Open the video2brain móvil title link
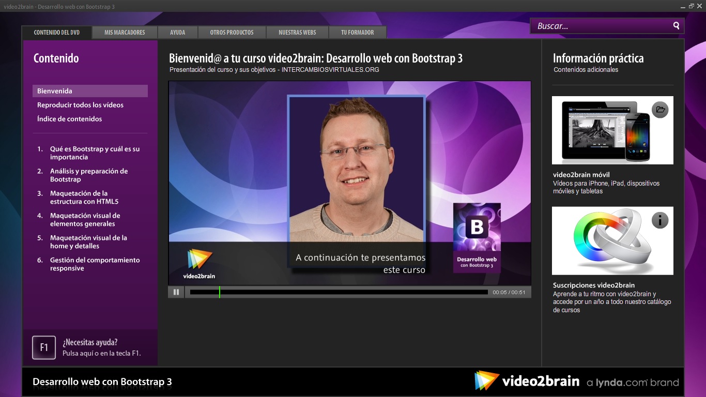The height and width of the screenshot is (397, 706). (x=581, y=175)
